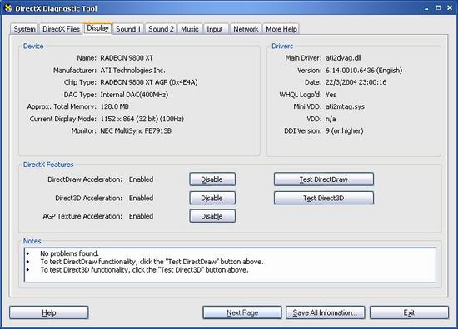This screenshot has height=329, width=458.
Task: Close the window with the X button
Action: [x=450, y=7]
